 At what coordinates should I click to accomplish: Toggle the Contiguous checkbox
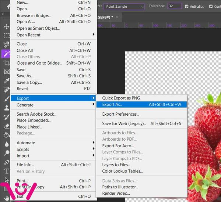coord(211,7)
